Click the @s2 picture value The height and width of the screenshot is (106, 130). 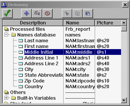pos(102,75)
